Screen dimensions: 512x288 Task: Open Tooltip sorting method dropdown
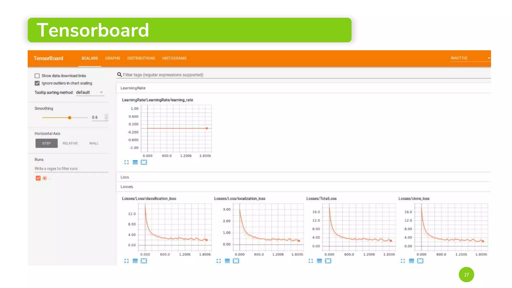[x=90, y=92]
